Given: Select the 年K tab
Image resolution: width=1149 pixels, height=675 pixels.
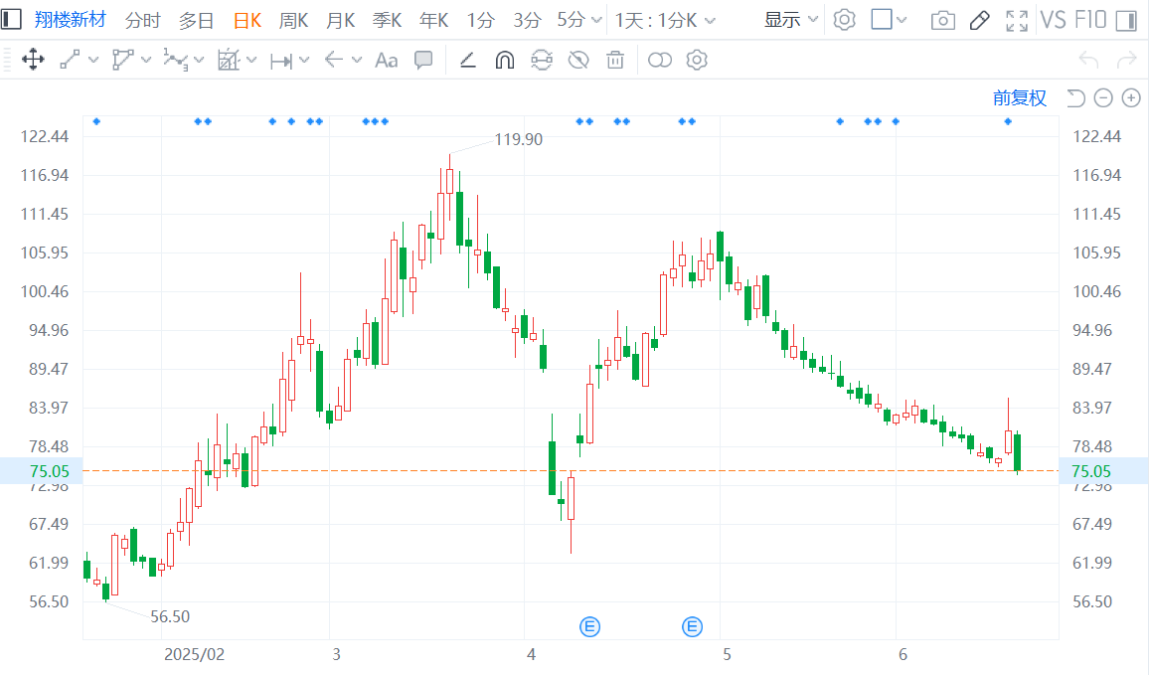Looking at the screenshot, I should (433, 20).
